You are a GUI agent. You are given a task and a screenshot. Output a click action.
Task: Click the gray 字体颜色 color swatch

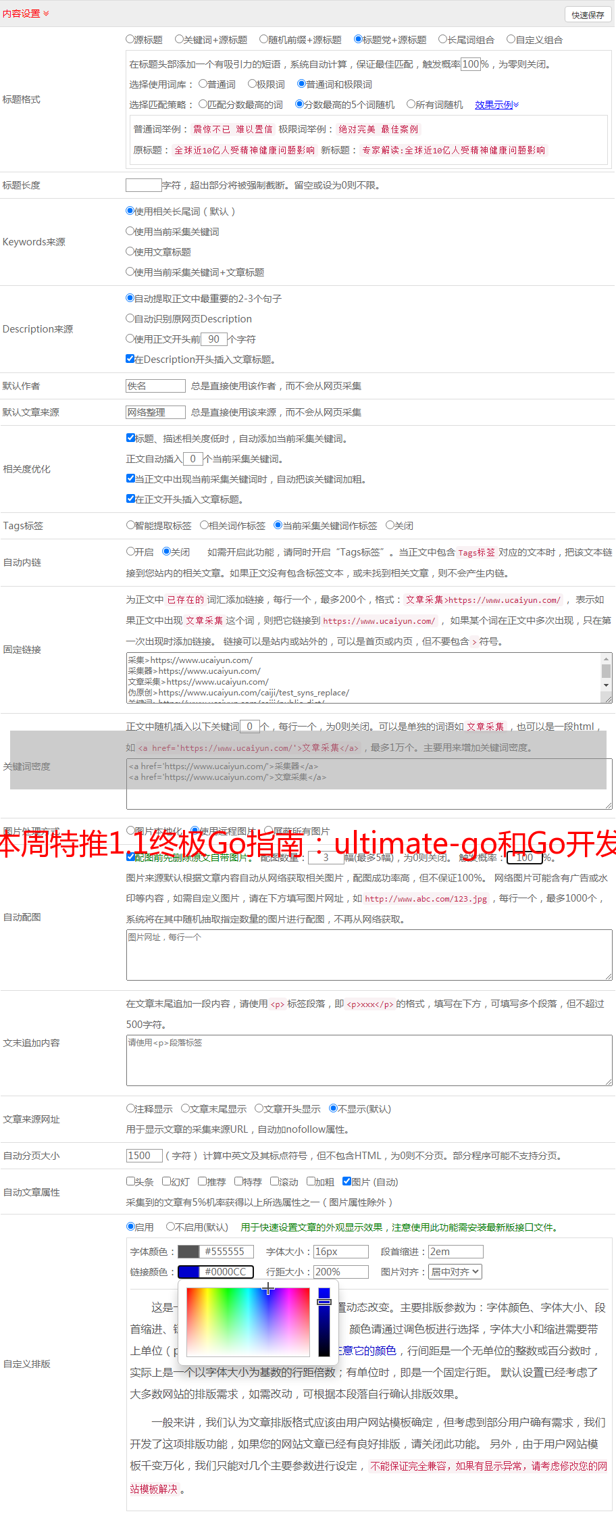tap(188, 1252)
